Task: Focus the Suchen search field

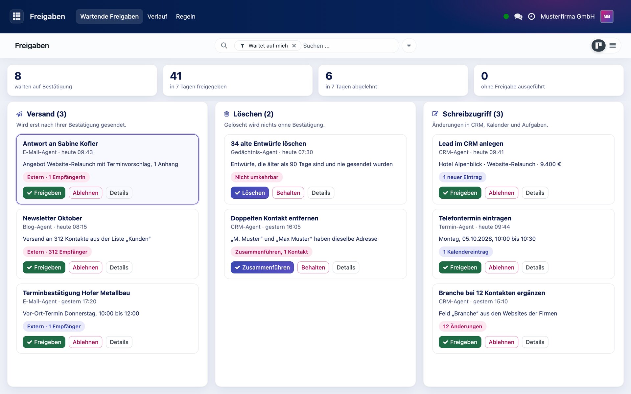Action: coord(348,46)
